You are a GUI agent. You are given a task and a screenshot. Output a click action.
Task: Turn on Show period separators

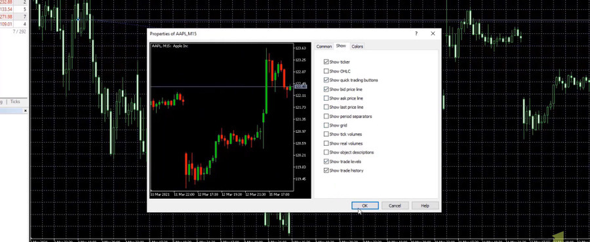click(x=326, y=116)
